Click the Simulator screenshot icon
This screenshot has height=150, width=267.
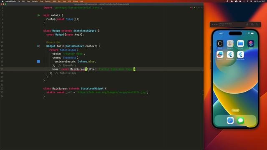pyautogui.click(x=252, y=25)
